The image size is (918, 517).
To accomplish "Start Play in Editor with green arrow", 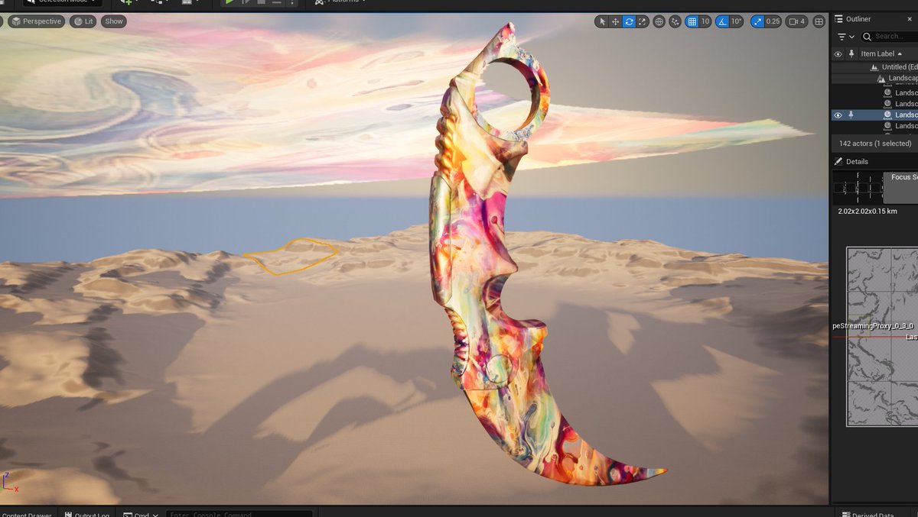I will click(229, 2).
